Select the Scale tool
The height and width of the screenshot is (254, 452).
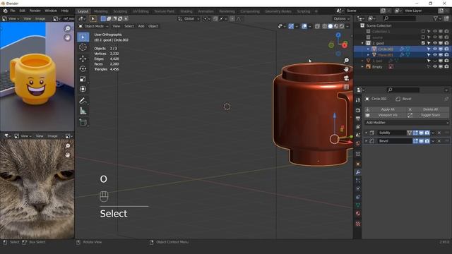pos(83,79)
